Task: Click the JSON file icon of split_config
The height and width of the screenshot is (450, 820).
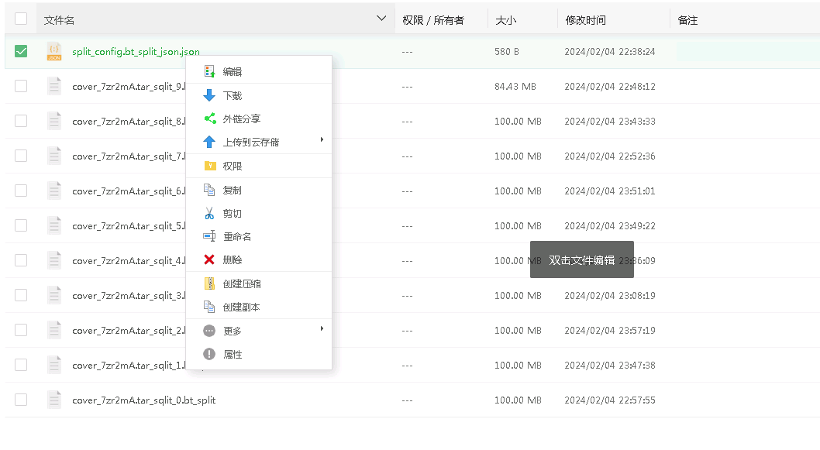Action: 53,51
